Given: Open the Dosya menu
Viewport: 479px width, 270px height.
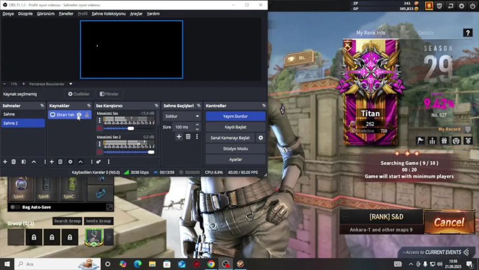Looking at the screenshot, I should [8, 13].
